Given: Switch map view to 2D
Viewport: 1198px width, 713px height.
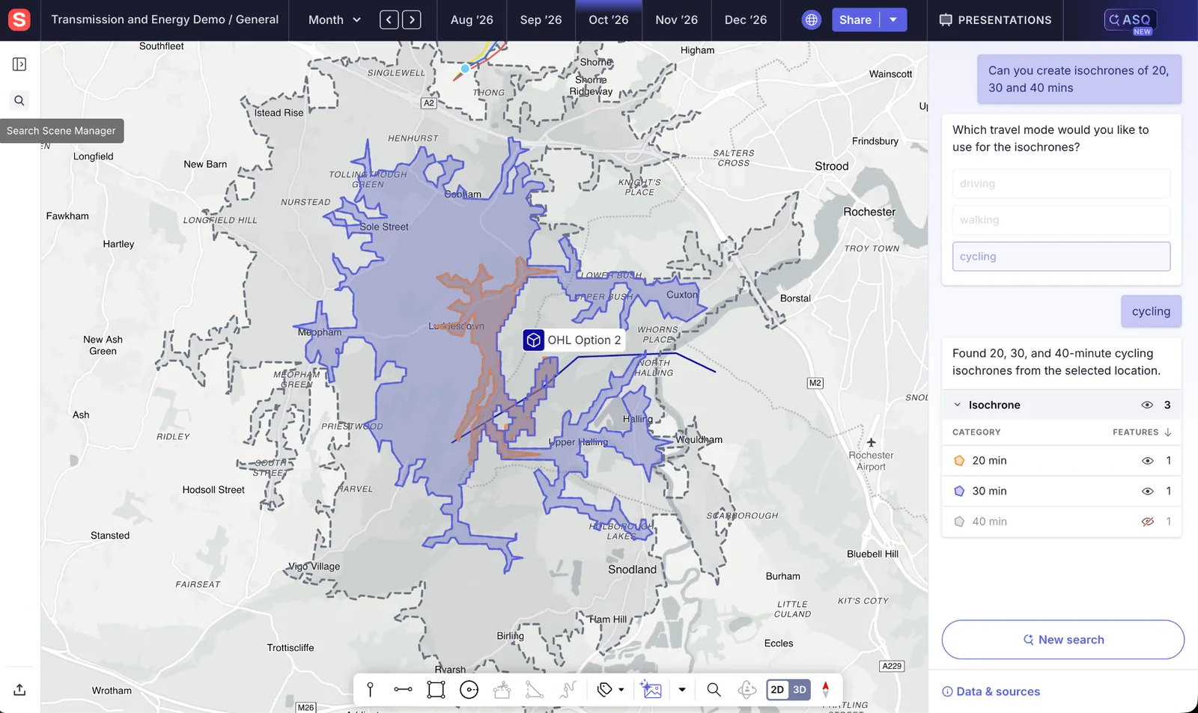Looking at the screenshot, I should (x=777, y=689).
